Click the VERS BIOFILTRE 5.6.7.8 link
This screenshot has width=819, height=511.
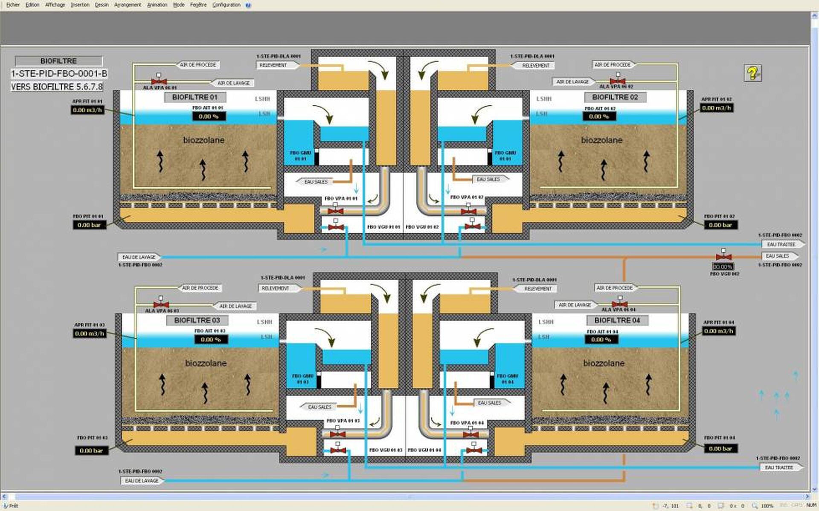coord(57,87)
